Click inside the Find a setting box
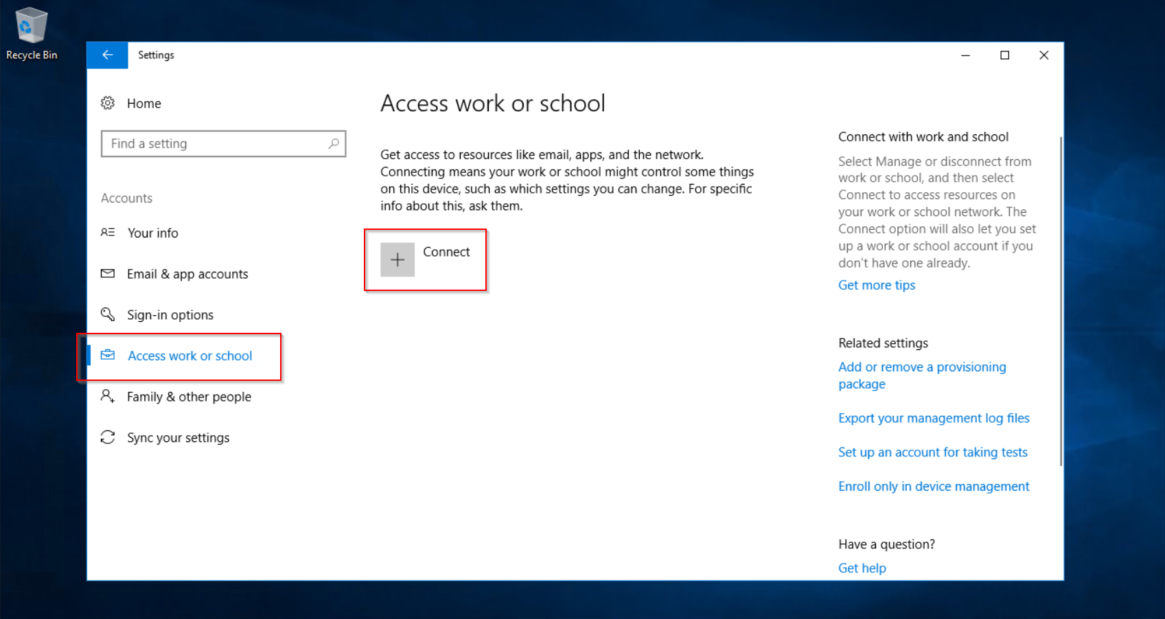 pyautogui.click(x=206, y=143)
